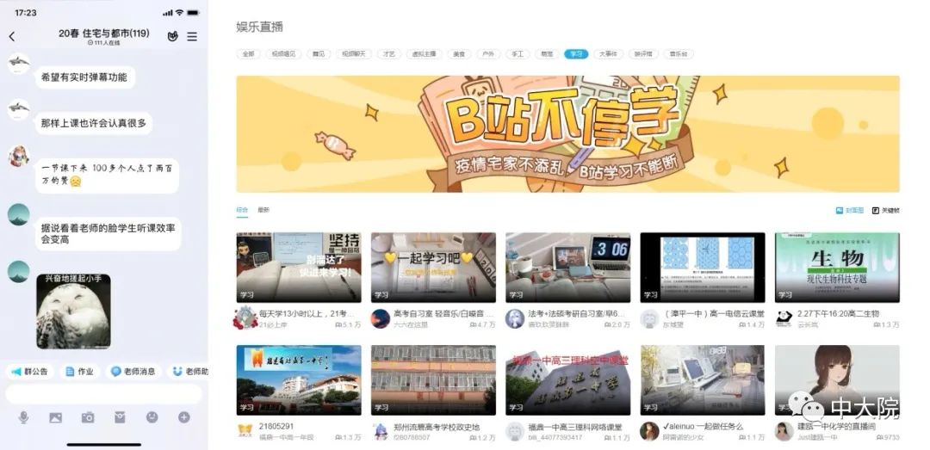930x450 pixels.
Task: Tap the plus icon for more options
Action: tap(183, 417)
